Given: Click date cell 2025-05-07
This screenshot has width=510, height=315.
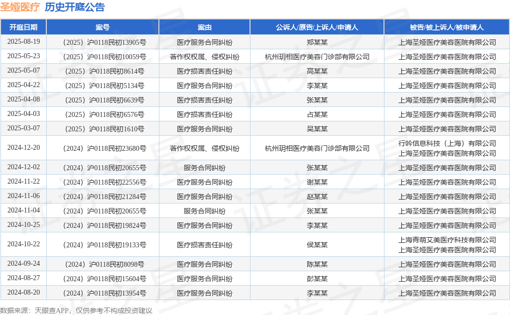Looking at the screenshot, I should pyautogui.click(x=23, y=70).
